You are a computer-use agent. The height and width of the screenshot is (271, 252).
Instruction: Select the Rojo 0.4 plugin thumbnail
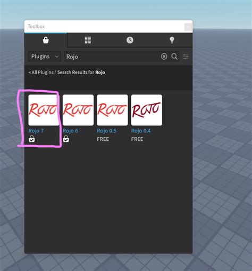coord(147,110)
